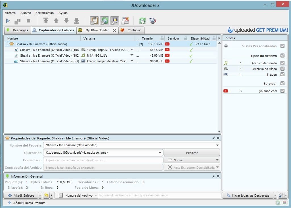Toggle the Servidor section checkbox
This screenshot has width=291, height=208.
tap(282, 83)
